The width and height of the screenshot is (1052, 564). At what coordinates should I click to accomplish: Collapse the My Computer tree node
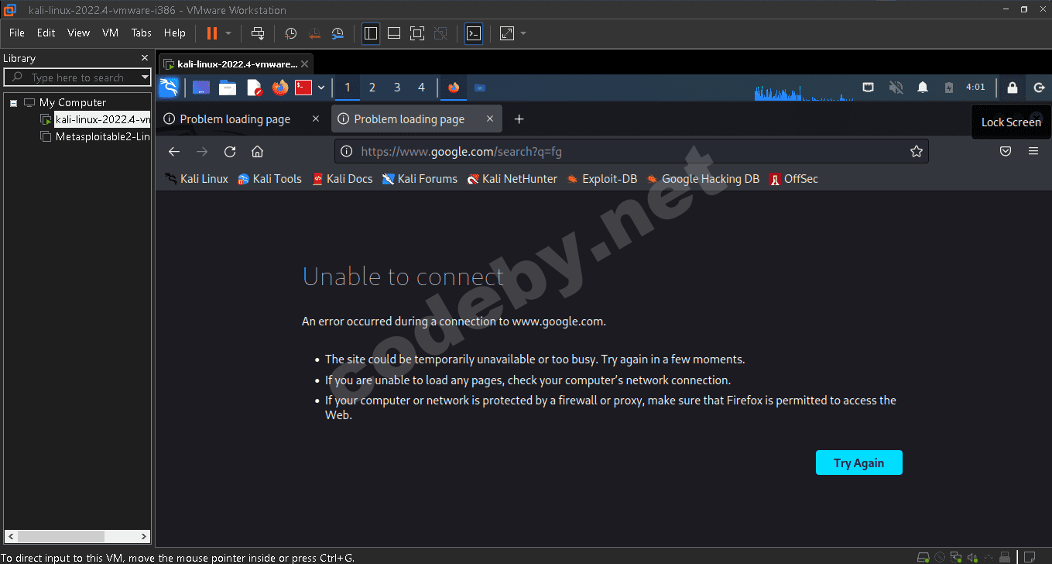(13, 102)
